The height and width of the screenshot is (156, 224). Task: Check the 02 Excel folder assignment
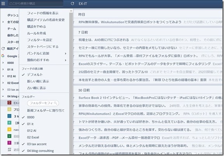point(33,137)
